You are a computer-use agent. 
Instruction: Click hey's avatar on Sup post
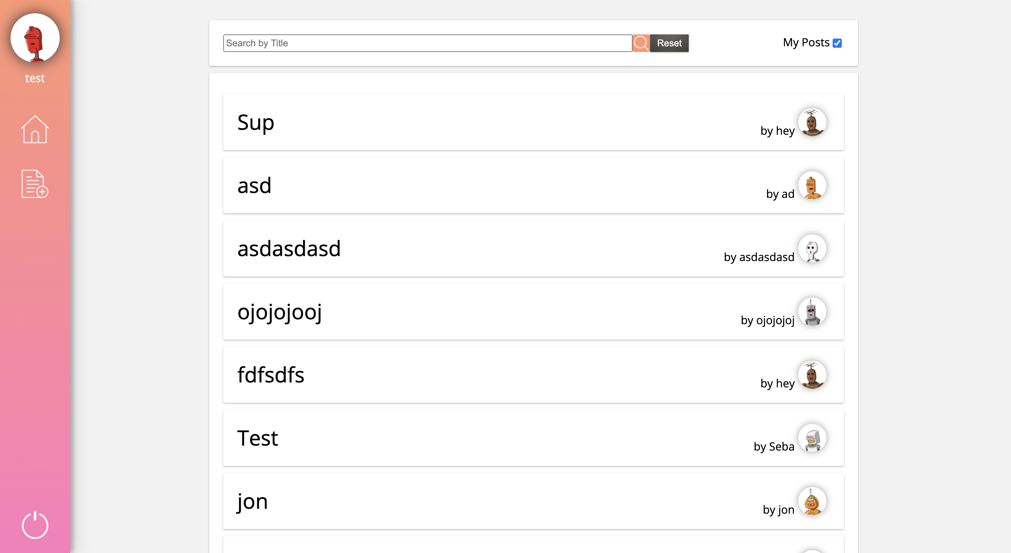click(x=812, y=122)
